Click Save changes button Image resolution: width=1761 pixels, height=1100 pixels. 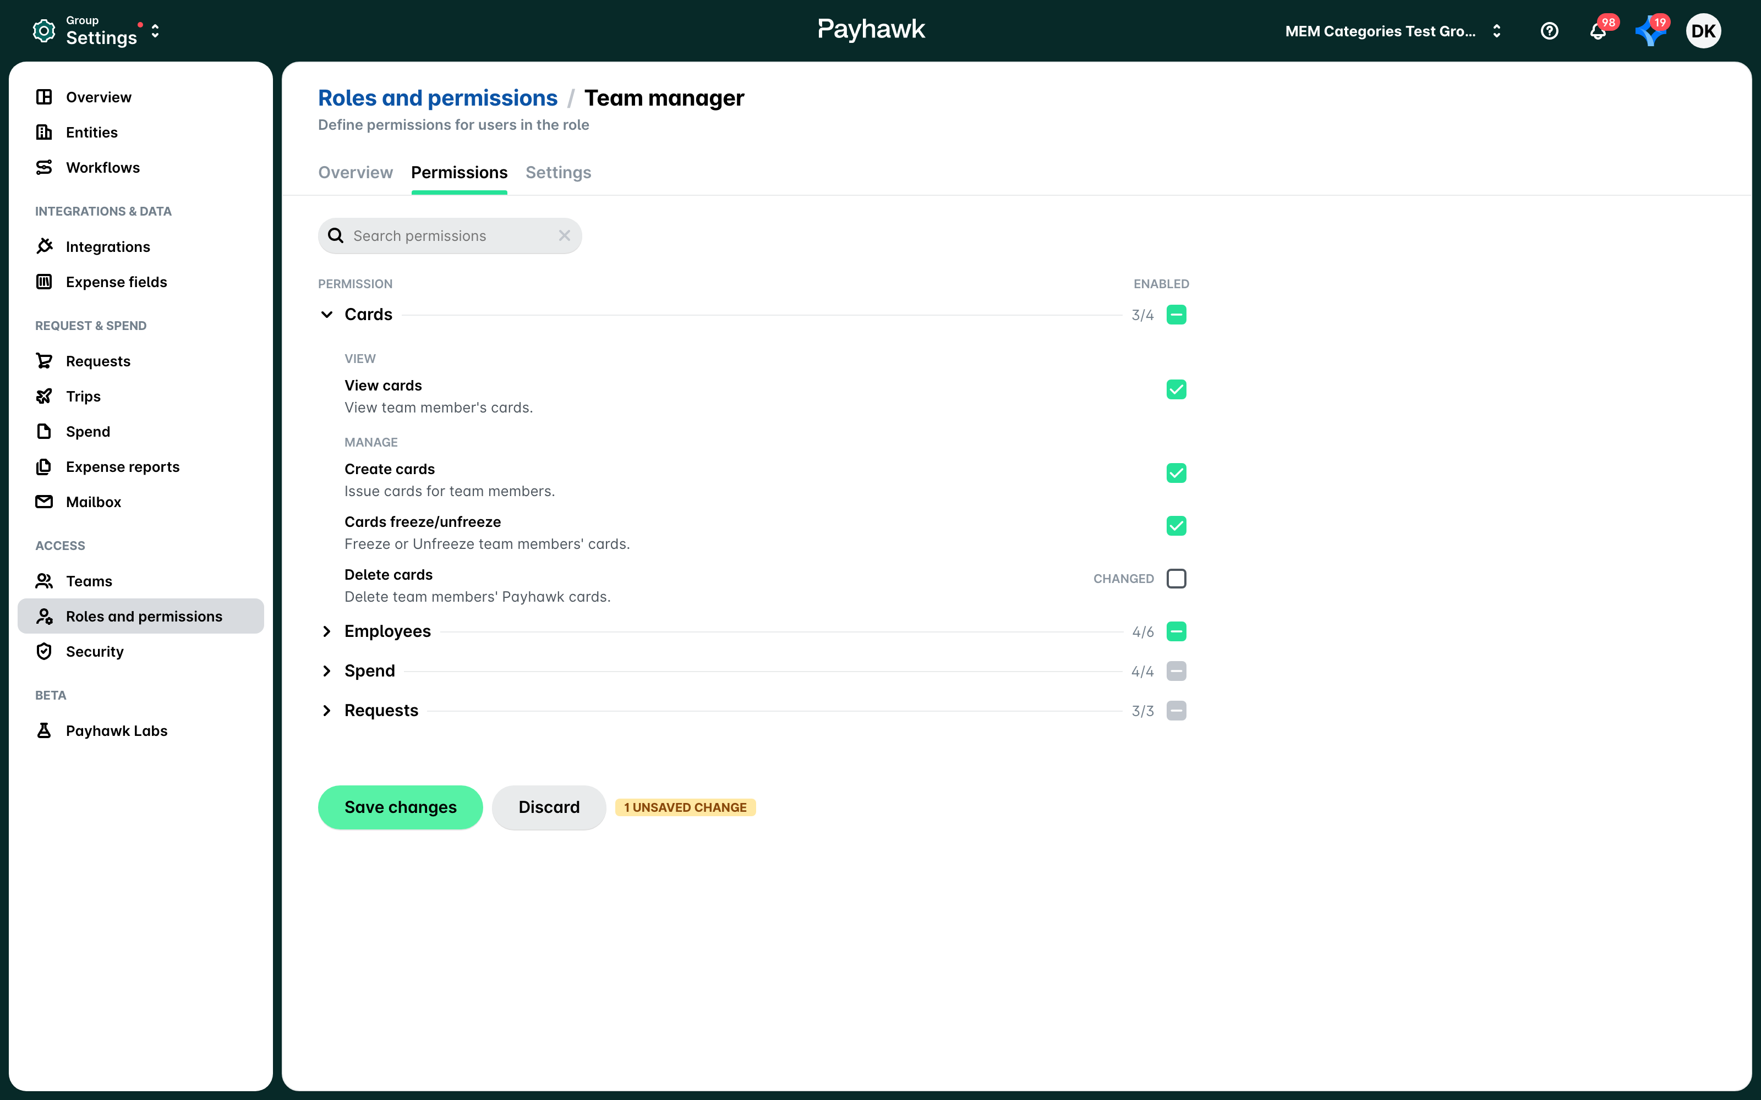[x=400, y=807]
